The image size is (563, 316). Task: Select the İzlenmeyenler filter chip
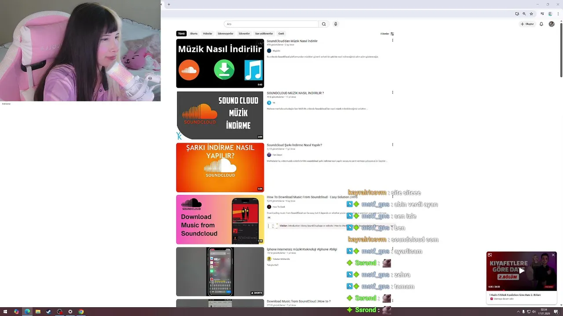226,34
